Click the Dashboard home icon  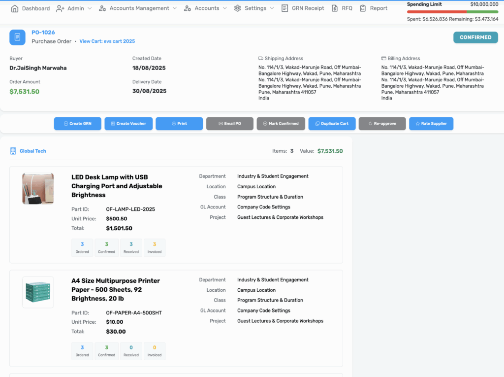point(15,8)
